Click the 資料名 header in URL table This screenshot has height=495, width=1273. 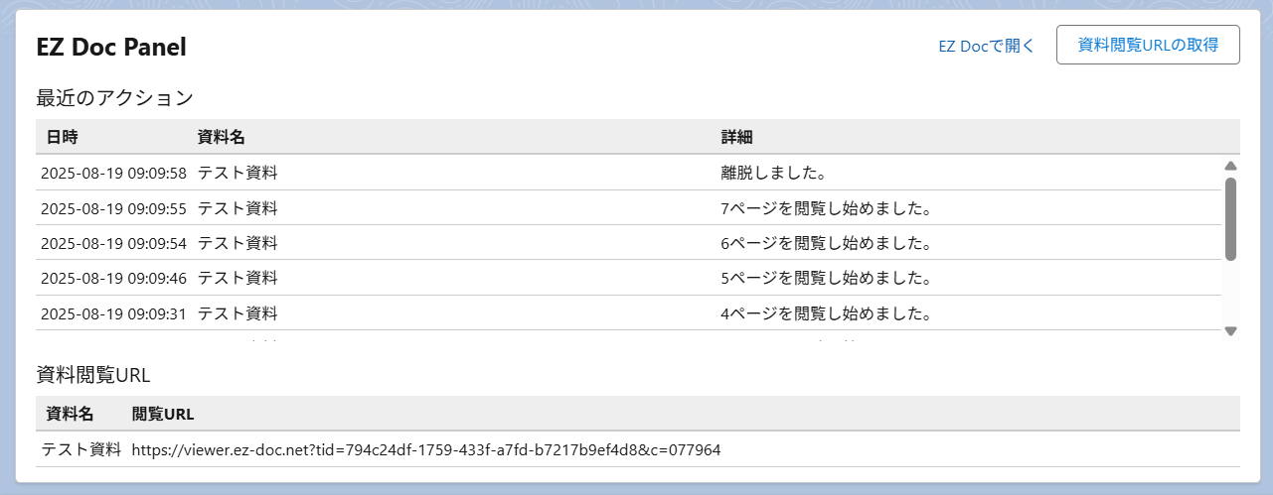click(x=70, y=414)
